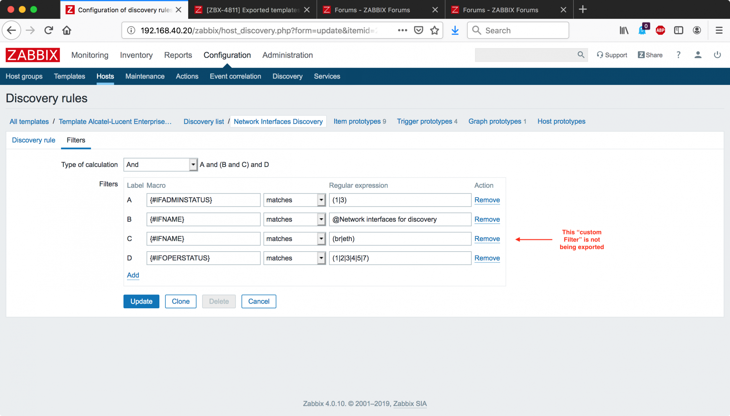Image resolution: width=730 pixels, height=416 pixels.
Task: Open Firefox hamburger menu
Action: [x=719, y=30]
